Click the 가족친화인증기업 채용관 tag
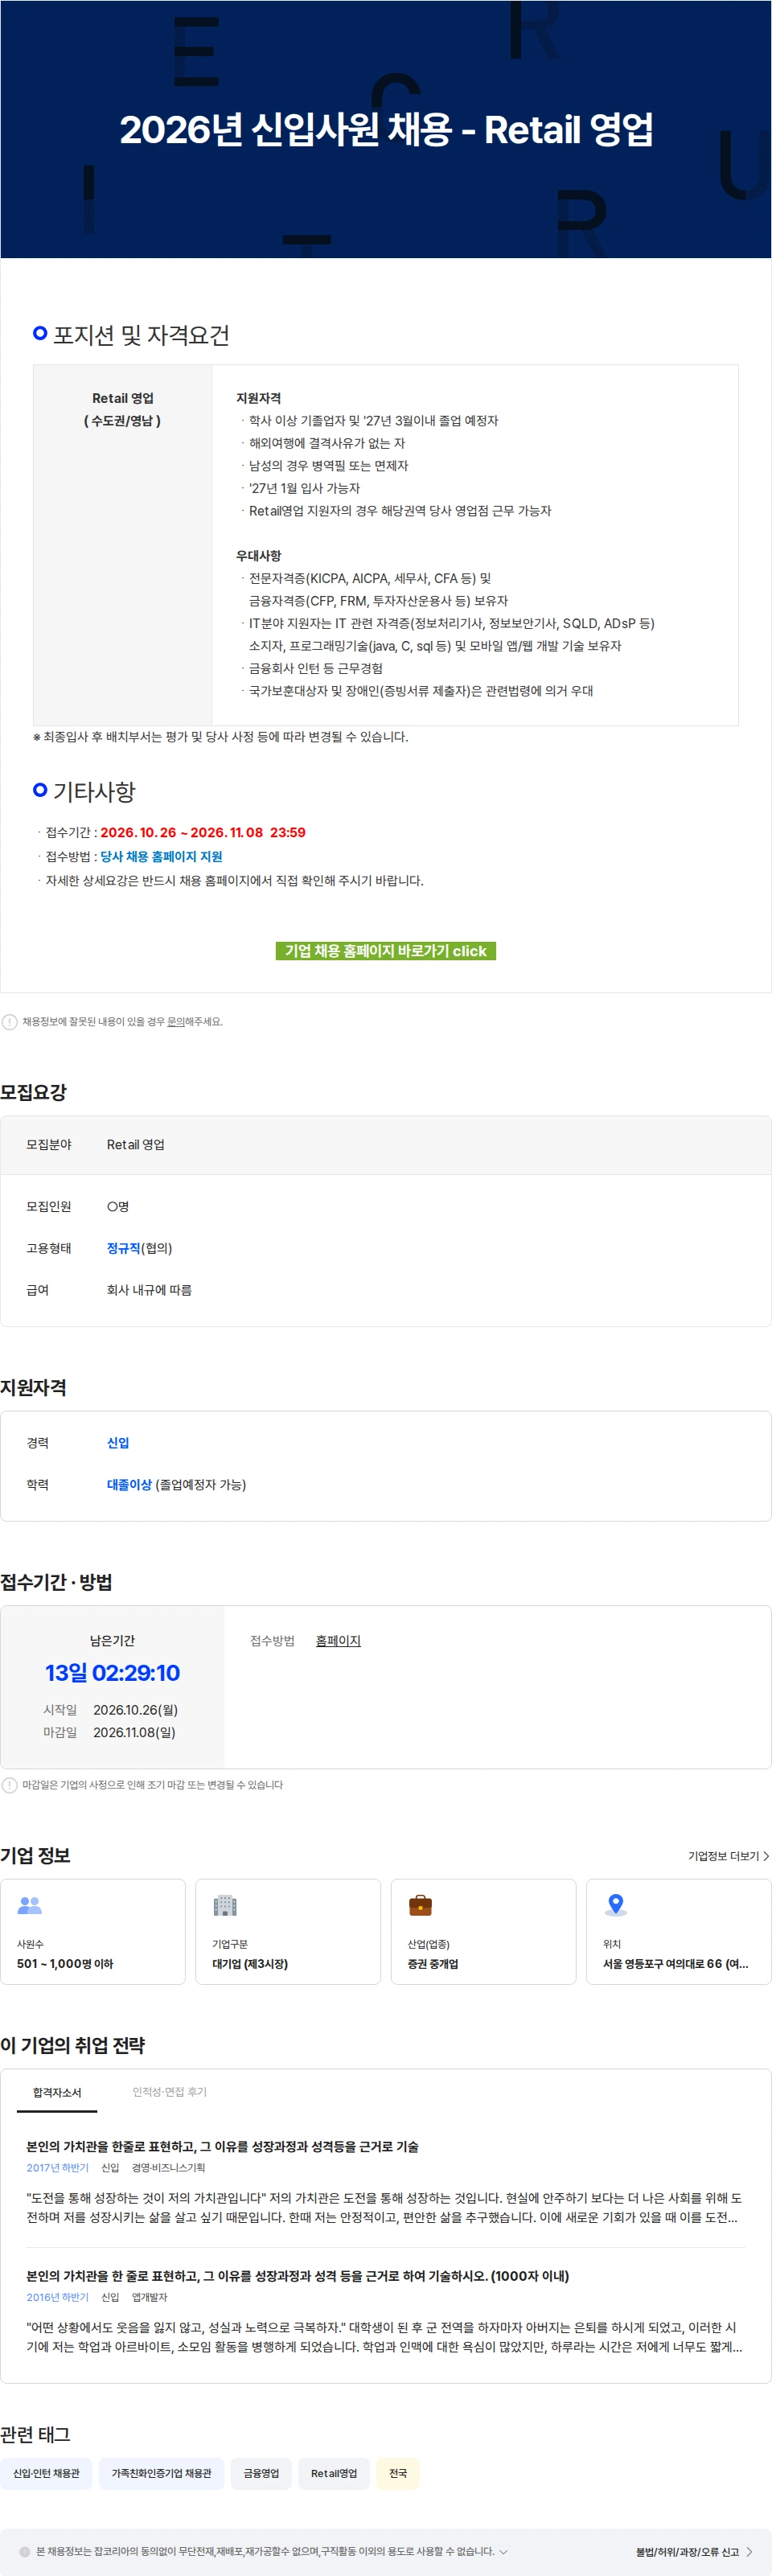This screenshot has height=2576, width=772. tap(161, 2472)
